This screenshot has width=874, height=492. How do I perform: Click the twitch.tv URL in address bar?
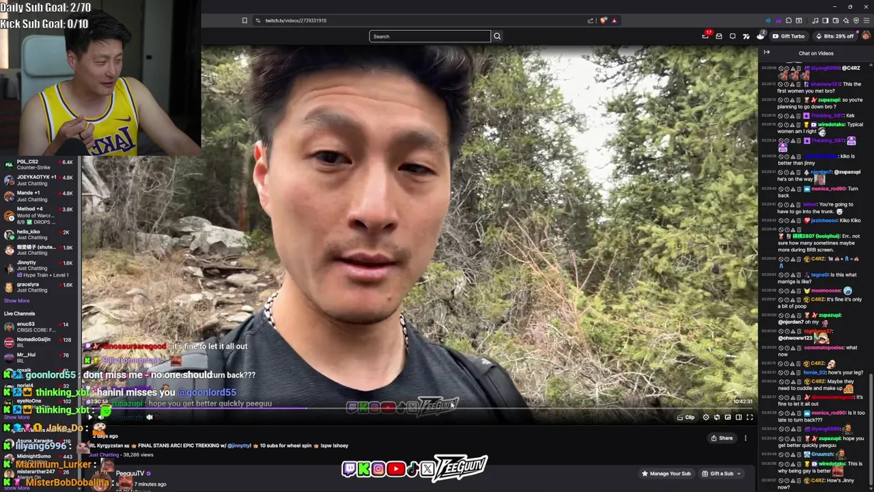(x=296, y=20)
